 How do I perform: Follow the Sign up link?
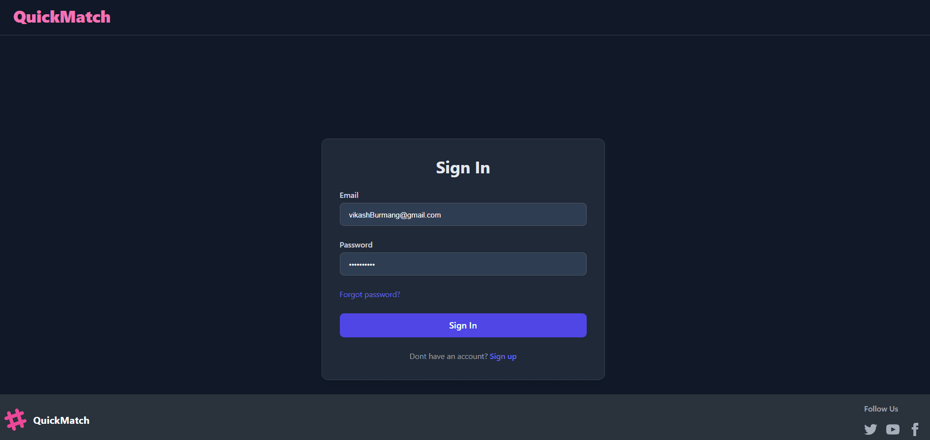coord(503,357)
